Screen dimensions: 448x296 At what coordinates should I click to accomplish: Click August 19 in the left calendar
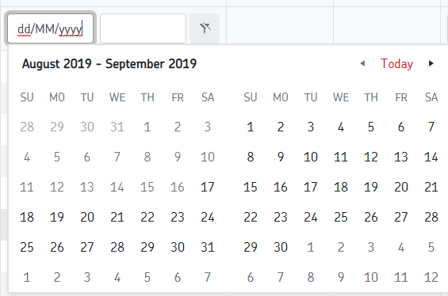57,217
